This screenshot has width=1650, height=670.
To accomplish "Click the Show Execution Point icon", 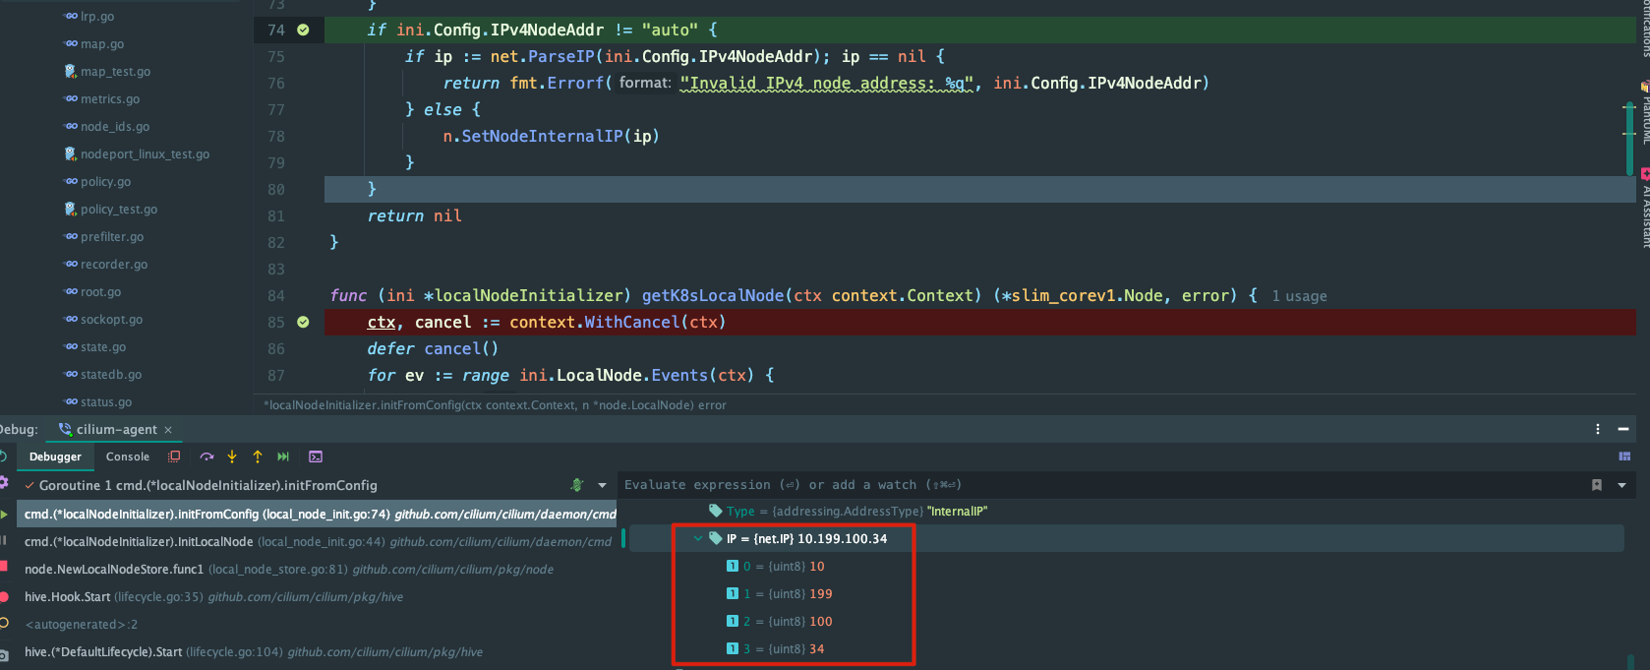I will click(x=175, y=457).
